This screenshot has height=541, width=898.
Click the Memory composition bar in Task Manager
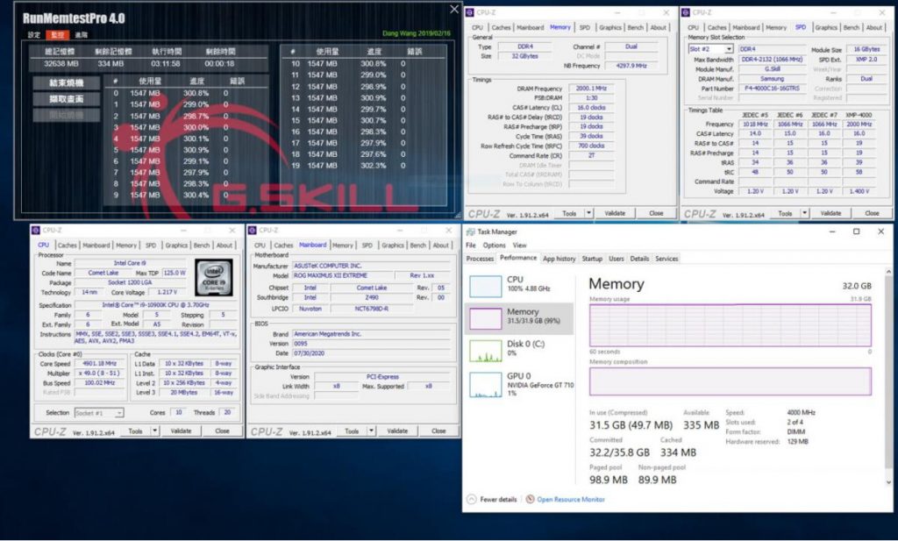pos(731,381)
